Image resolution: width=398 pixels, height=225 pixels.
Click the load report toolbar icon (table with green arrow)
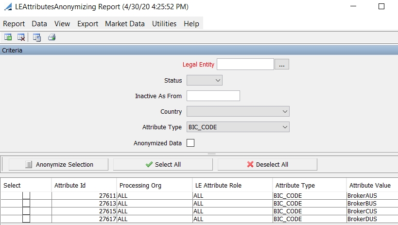click(8, 37)
